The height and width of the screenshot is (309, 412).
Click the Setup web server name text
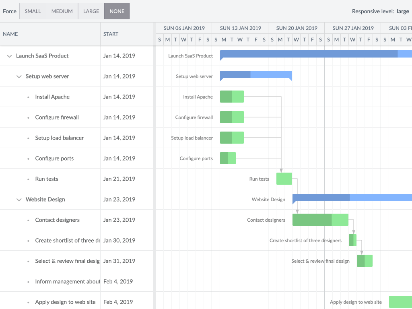pos(47,76)
